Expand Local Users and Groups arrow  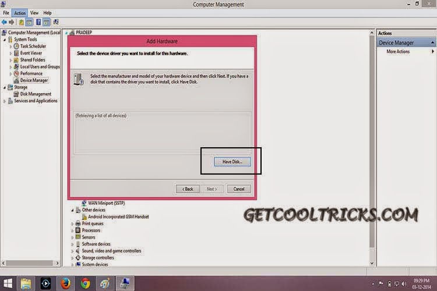point(10,67)
